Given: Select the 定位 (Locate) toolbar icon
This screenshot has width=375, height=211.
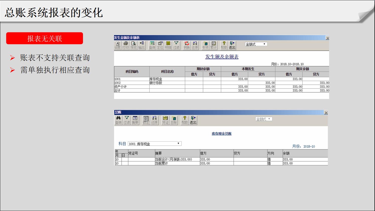Looking at the screenshot, I should pyautogui.click(x=160, y=45).
